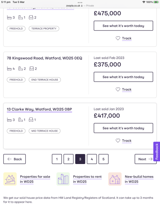Click the pink house icon for new-build homes
This screenshot has width=160, height=213.
click(x=115, y=179)
